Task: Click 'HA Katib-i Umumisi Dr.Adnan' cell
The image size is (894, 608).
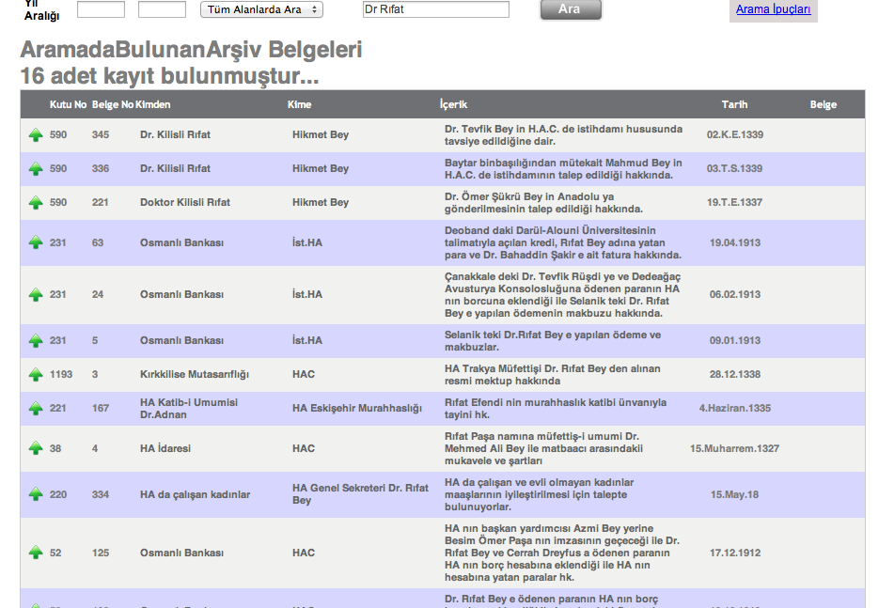Action: 189,409
